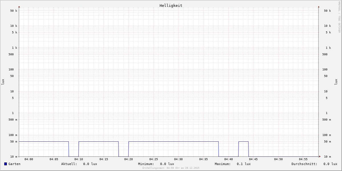Click the blue Garten legend color box
Image resolution: width=342 pixels, height=171 pixels.
click(5, 164)
